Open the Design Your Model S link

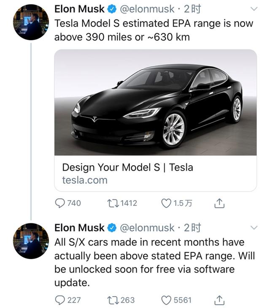(x=127, y=167)
